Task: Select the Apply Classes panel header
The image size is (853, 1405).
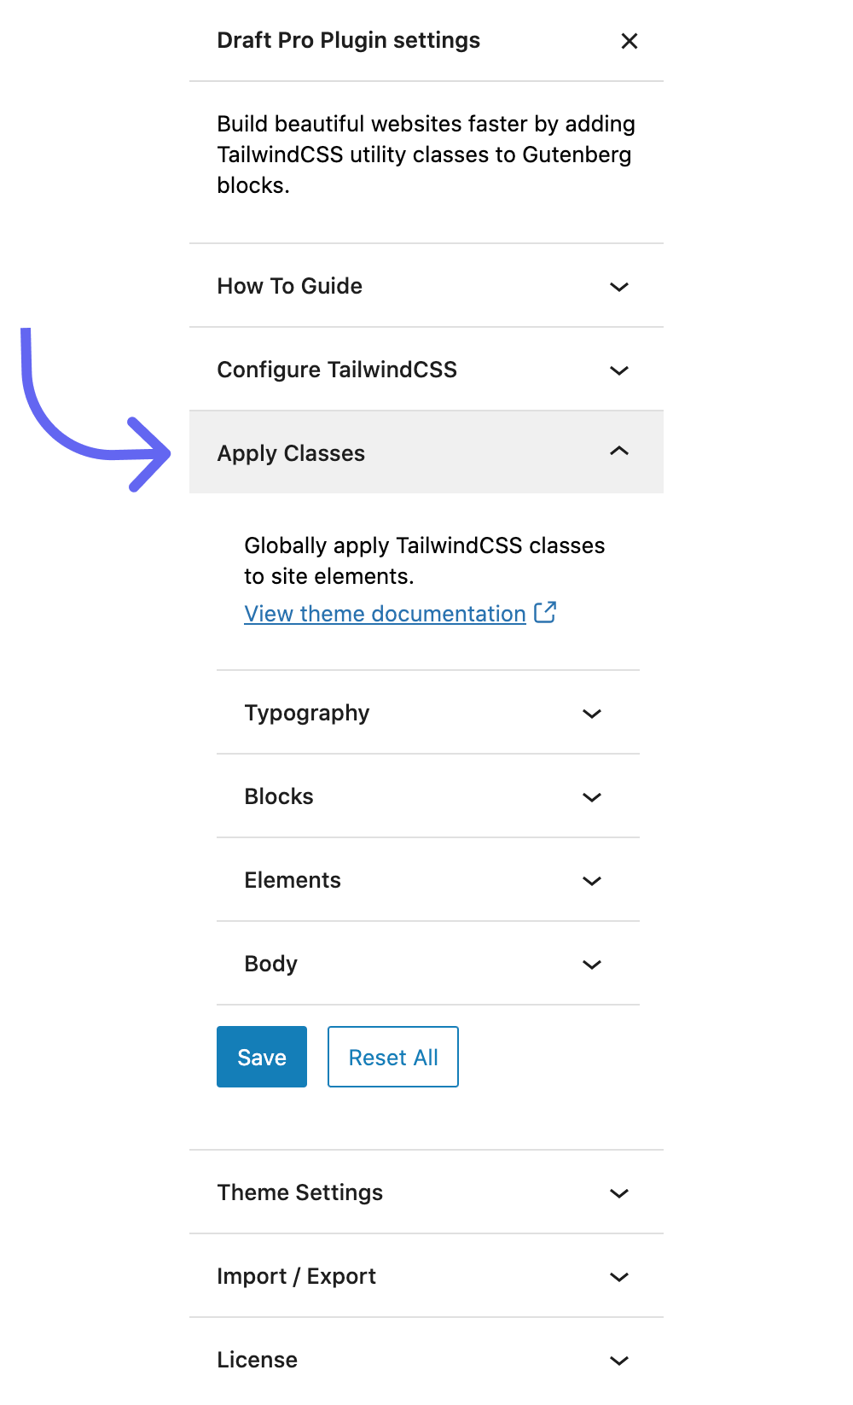Action: [291, 453]
